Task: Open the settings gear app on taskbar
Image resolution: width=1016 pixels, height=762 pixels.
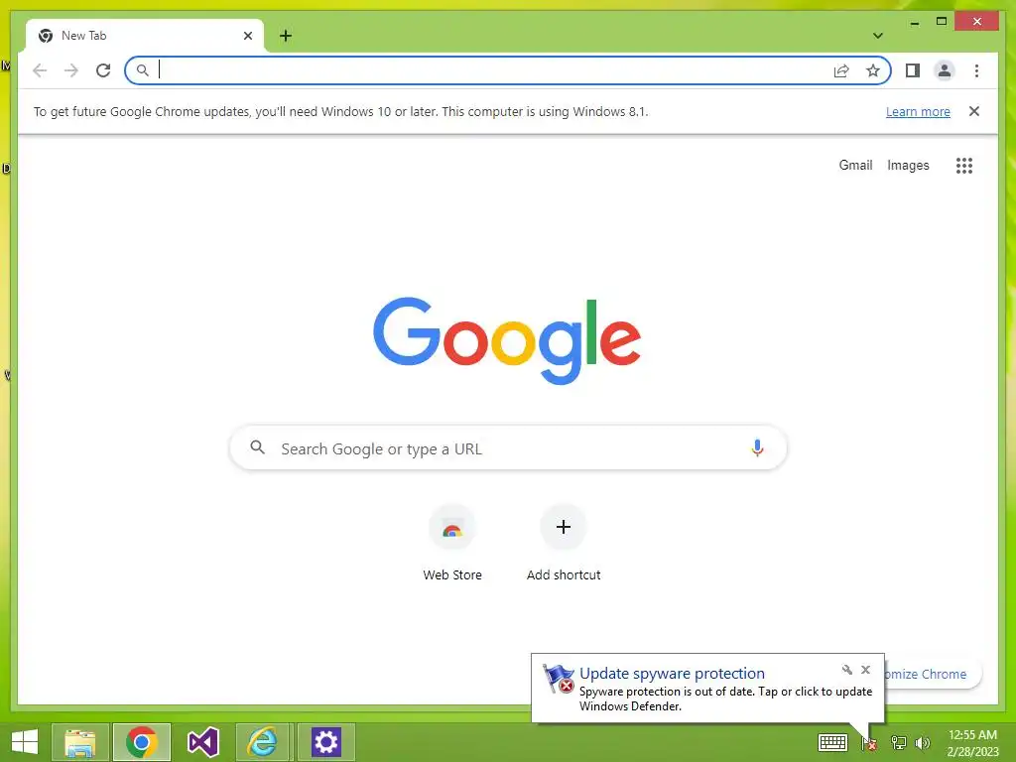Action: 325,742
